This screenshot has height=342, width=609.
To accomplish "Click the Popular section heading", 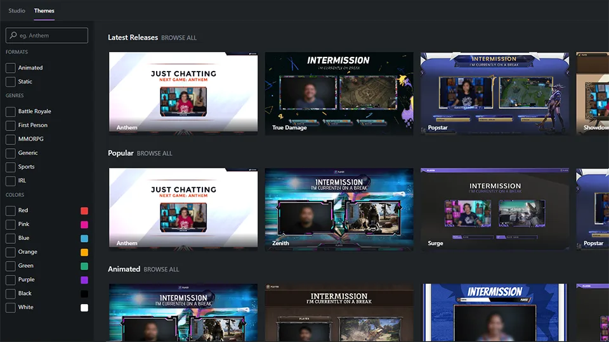I will click(121, 153).
